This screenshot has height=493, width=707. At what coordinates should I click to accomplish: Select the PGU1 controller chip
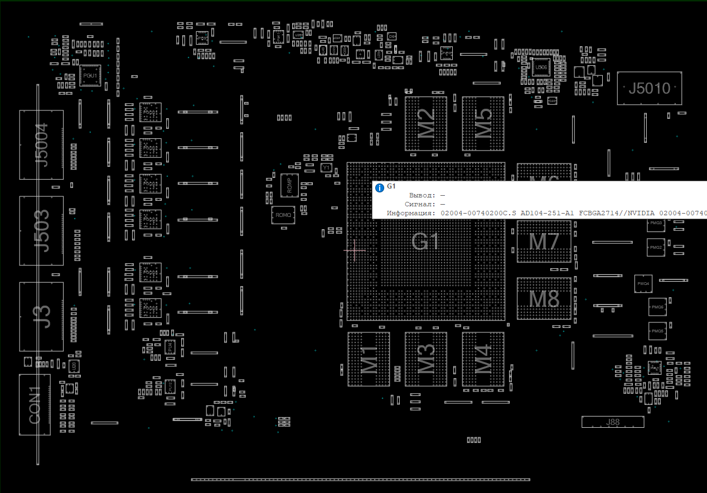90,75
